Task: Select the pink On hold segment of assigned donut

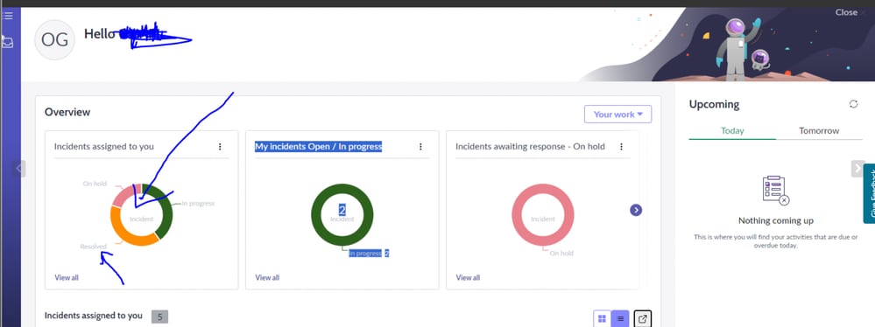Action: 121,197
